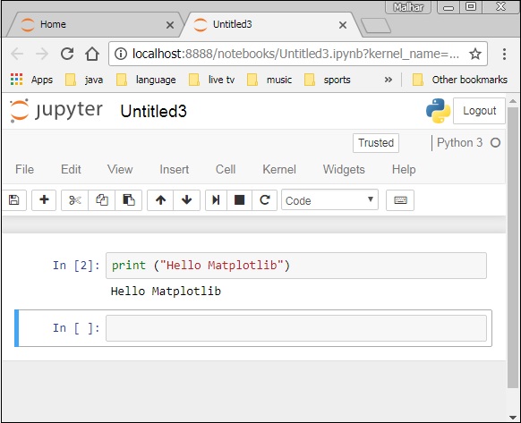Save the notebook with the floppy icon

[13, 200]
